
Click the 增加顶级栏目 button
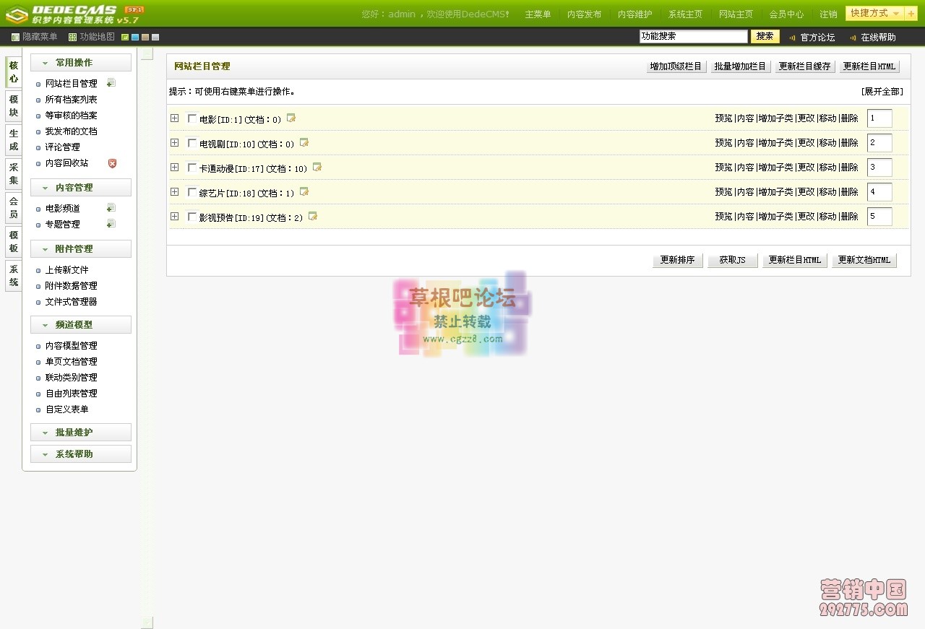(676, 66)
